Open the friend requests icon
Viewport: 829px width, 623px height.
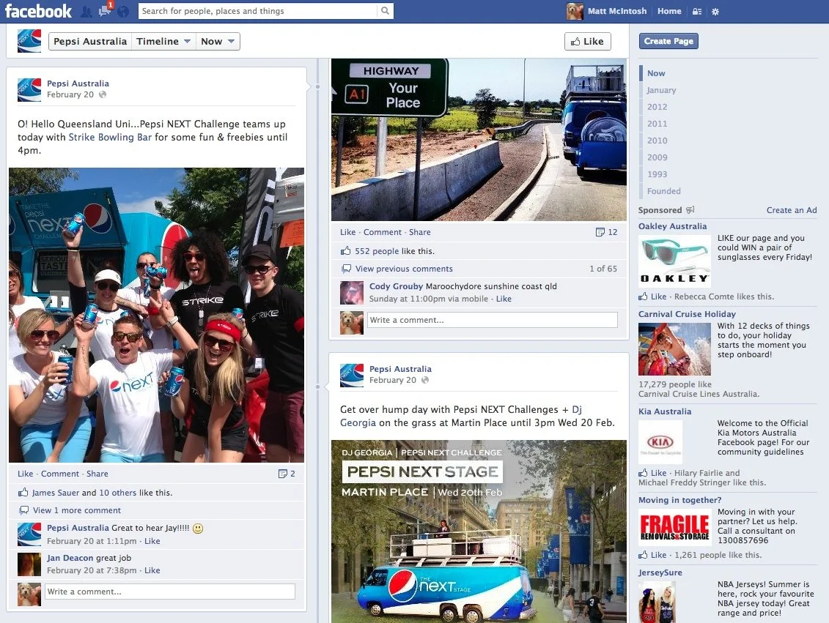pyautogui.click(x=86, y=11)
